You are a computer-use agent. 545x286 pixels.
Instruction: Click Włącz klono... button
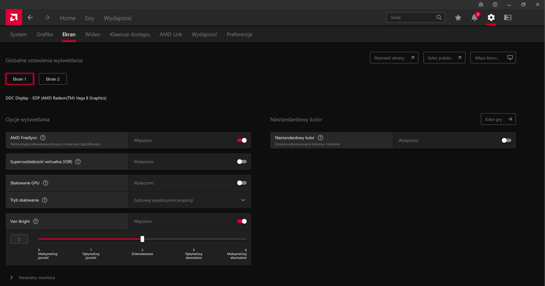493,58
